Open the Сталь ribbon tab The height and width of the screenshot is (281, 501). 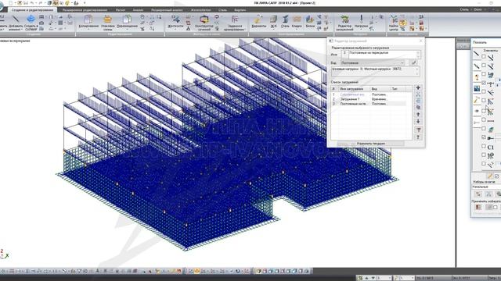[x=222, y=10]
